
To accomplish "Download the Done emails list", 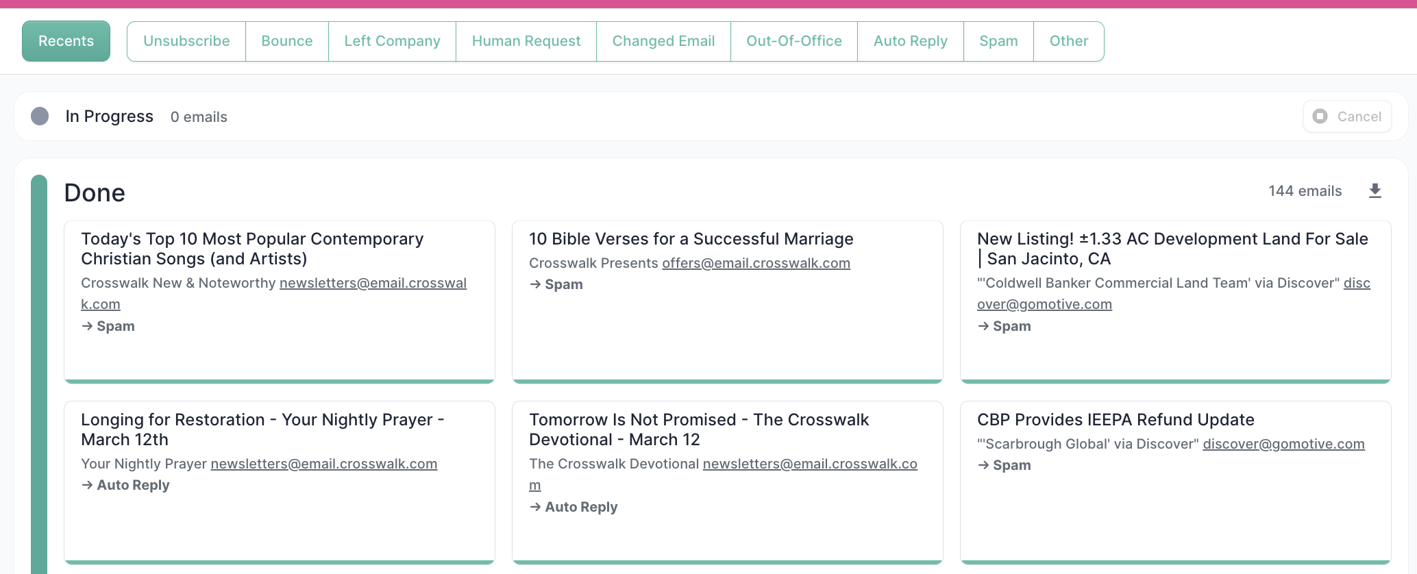I will point(1375,191).
